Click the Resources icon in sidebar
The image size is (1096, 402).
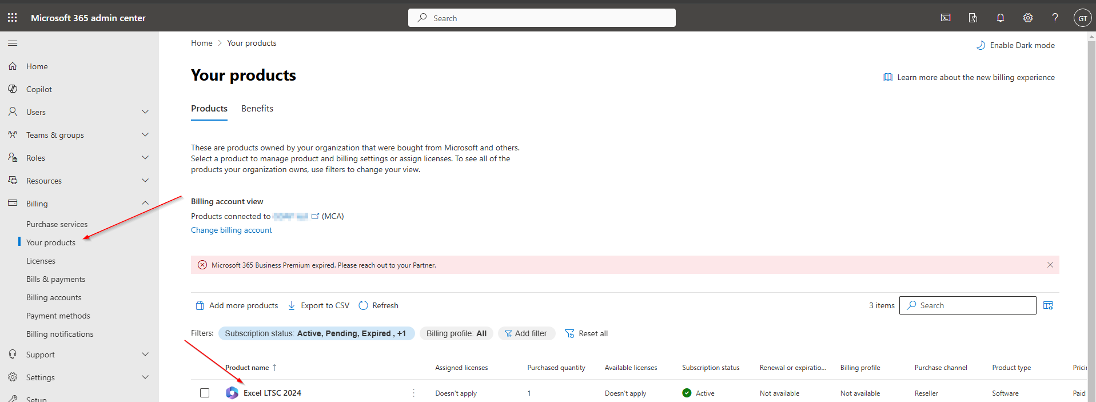(x=13, y=181)
